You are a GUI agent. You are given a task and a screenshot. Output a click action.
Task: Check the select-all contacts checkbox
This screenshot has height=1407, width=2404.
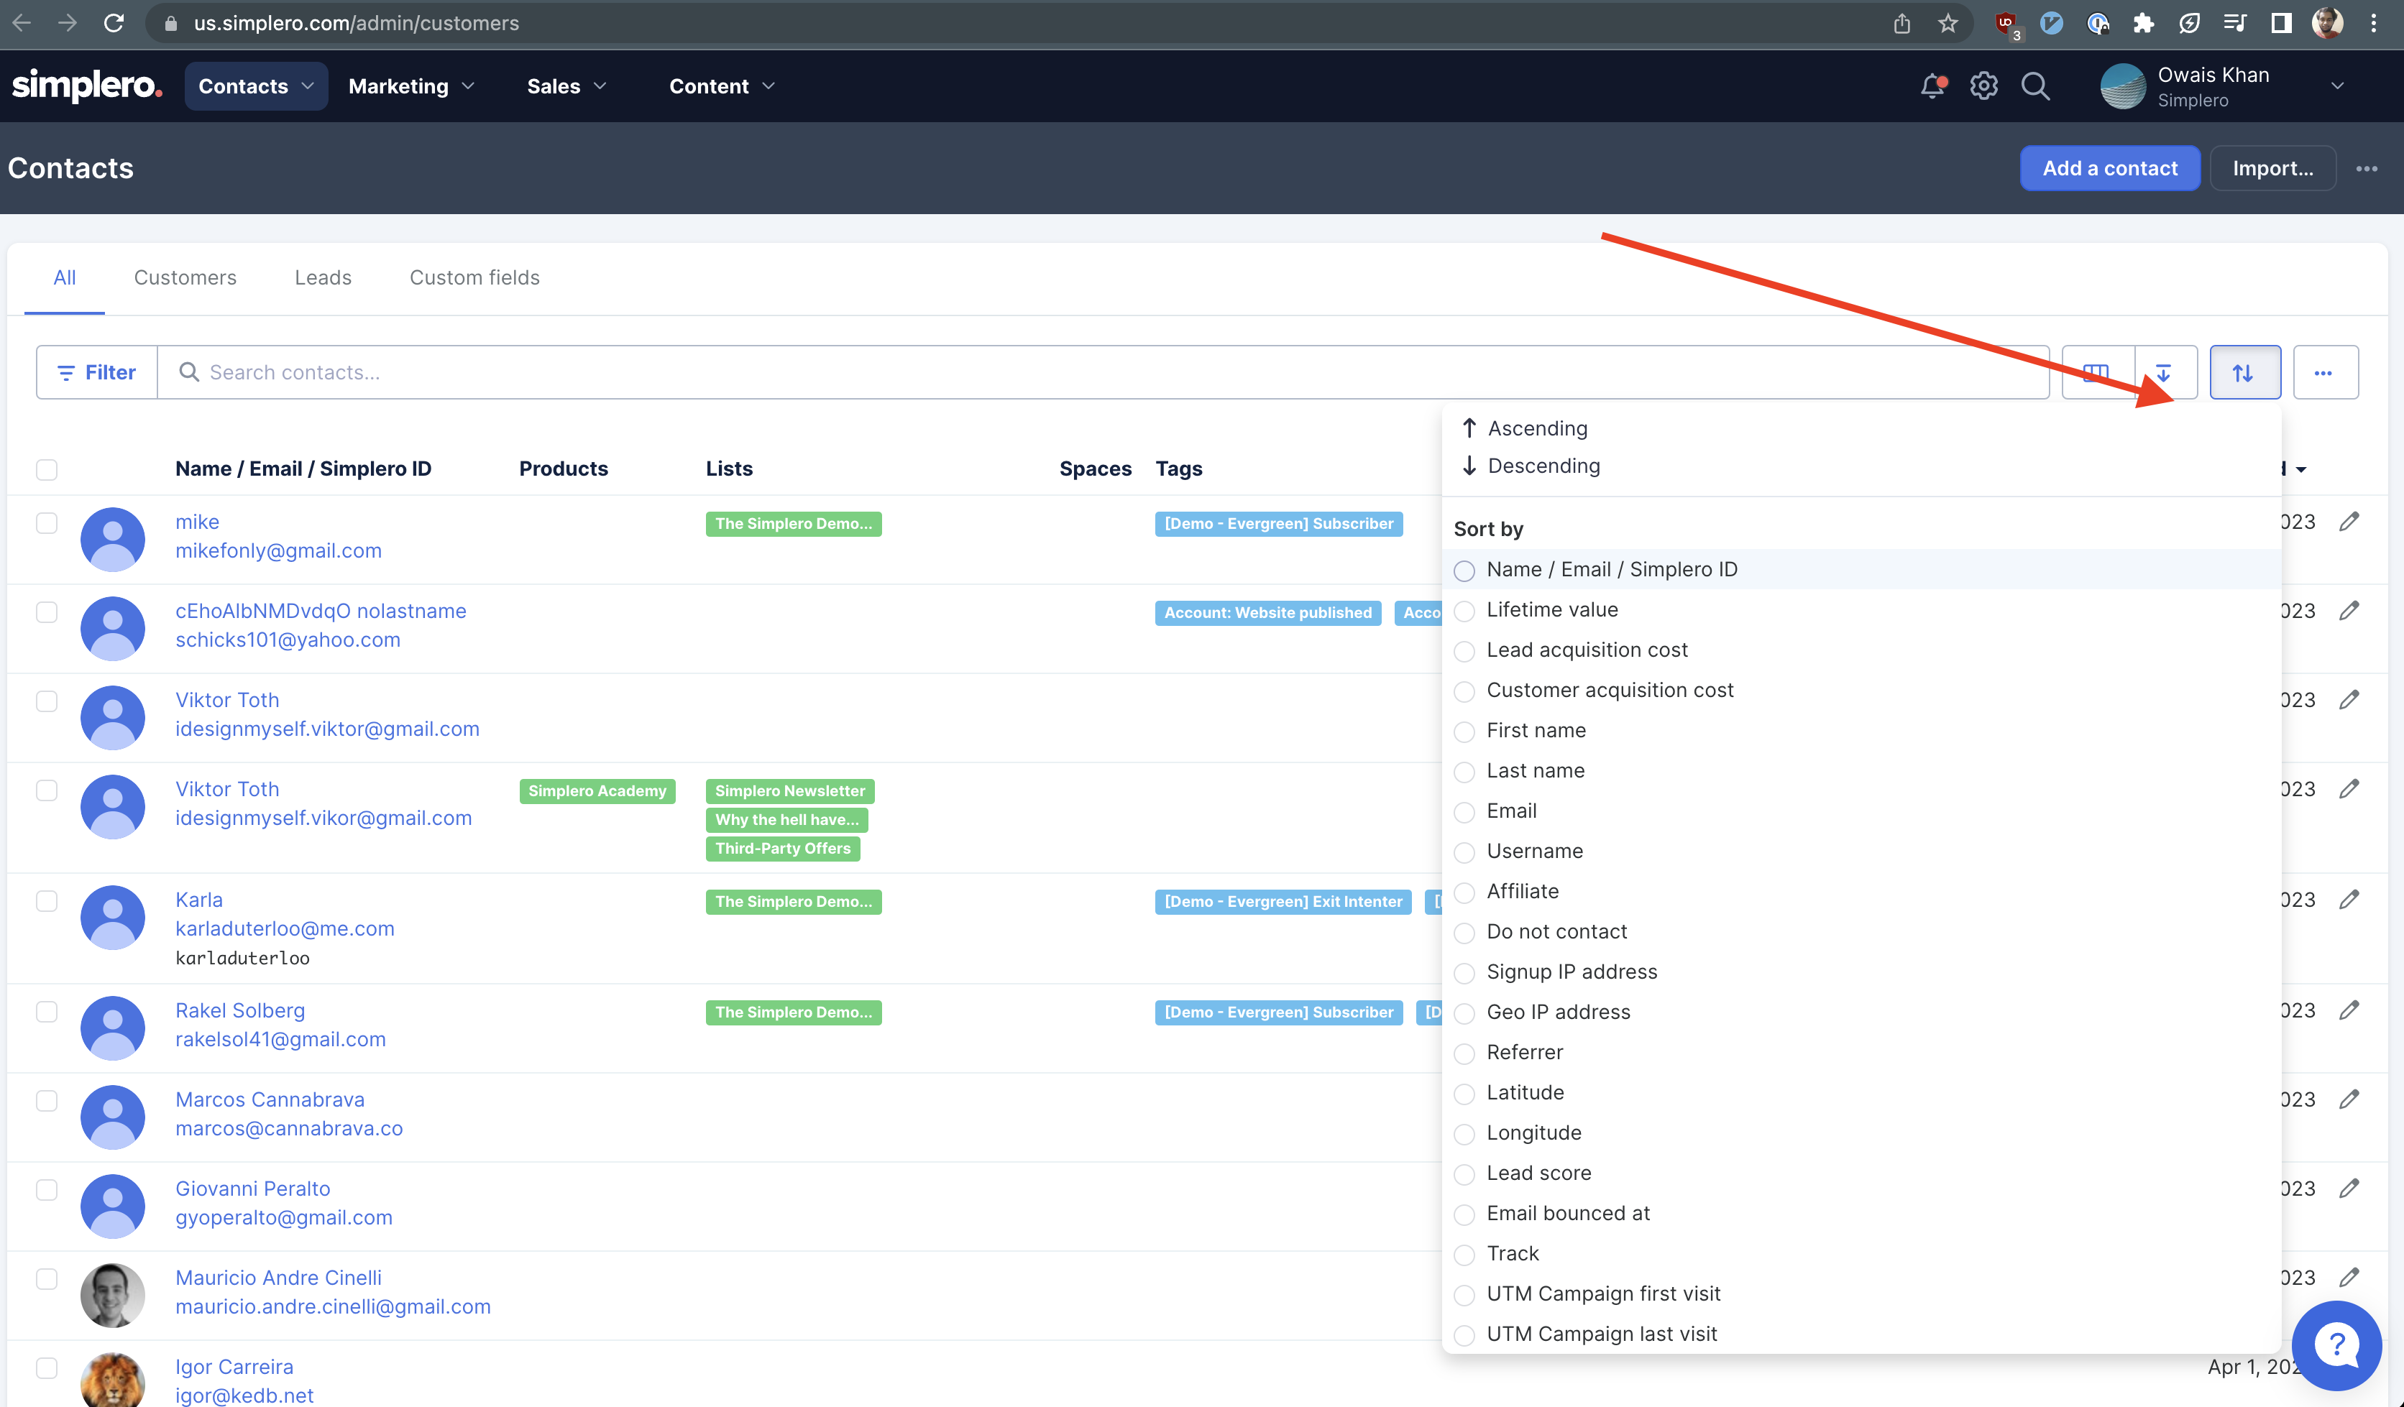click(47, 469)
